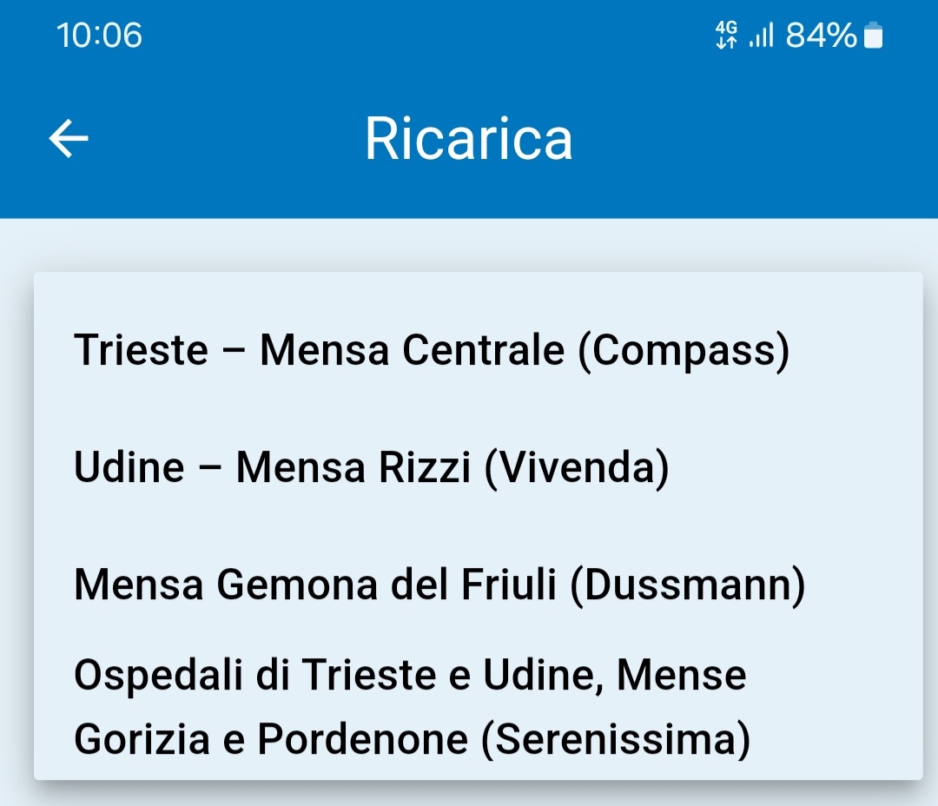Pick the Compass-managed canteen entry
938x806 pixels.
click(478, 350)
